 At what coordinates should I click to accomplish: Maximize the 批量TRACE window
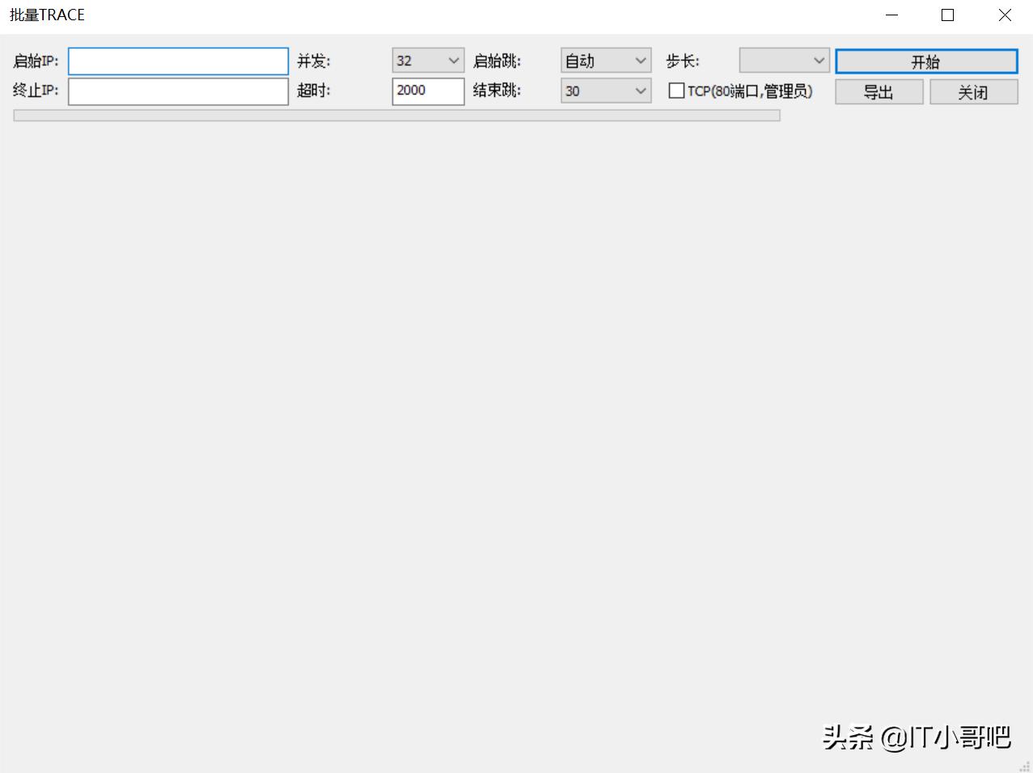[x=947, y=15]
